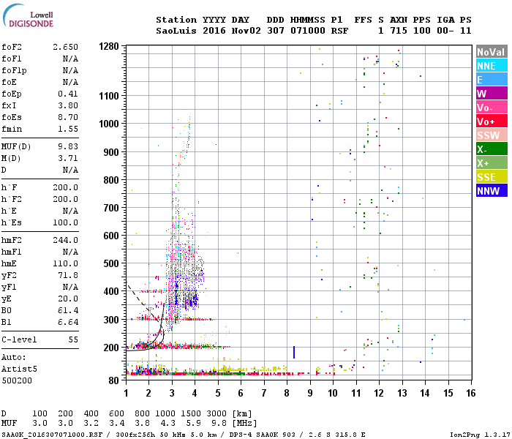Select the SSW salmon legend swatch

coord(492,135)
